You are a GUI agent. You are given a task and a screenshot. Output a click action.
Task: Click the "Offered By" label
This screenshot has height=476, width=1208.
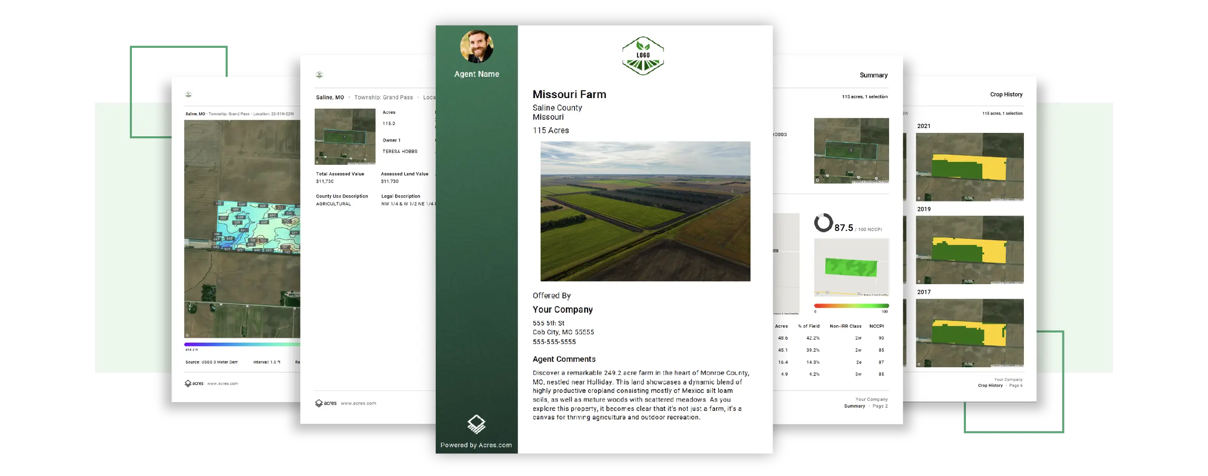tap(551, 296)
